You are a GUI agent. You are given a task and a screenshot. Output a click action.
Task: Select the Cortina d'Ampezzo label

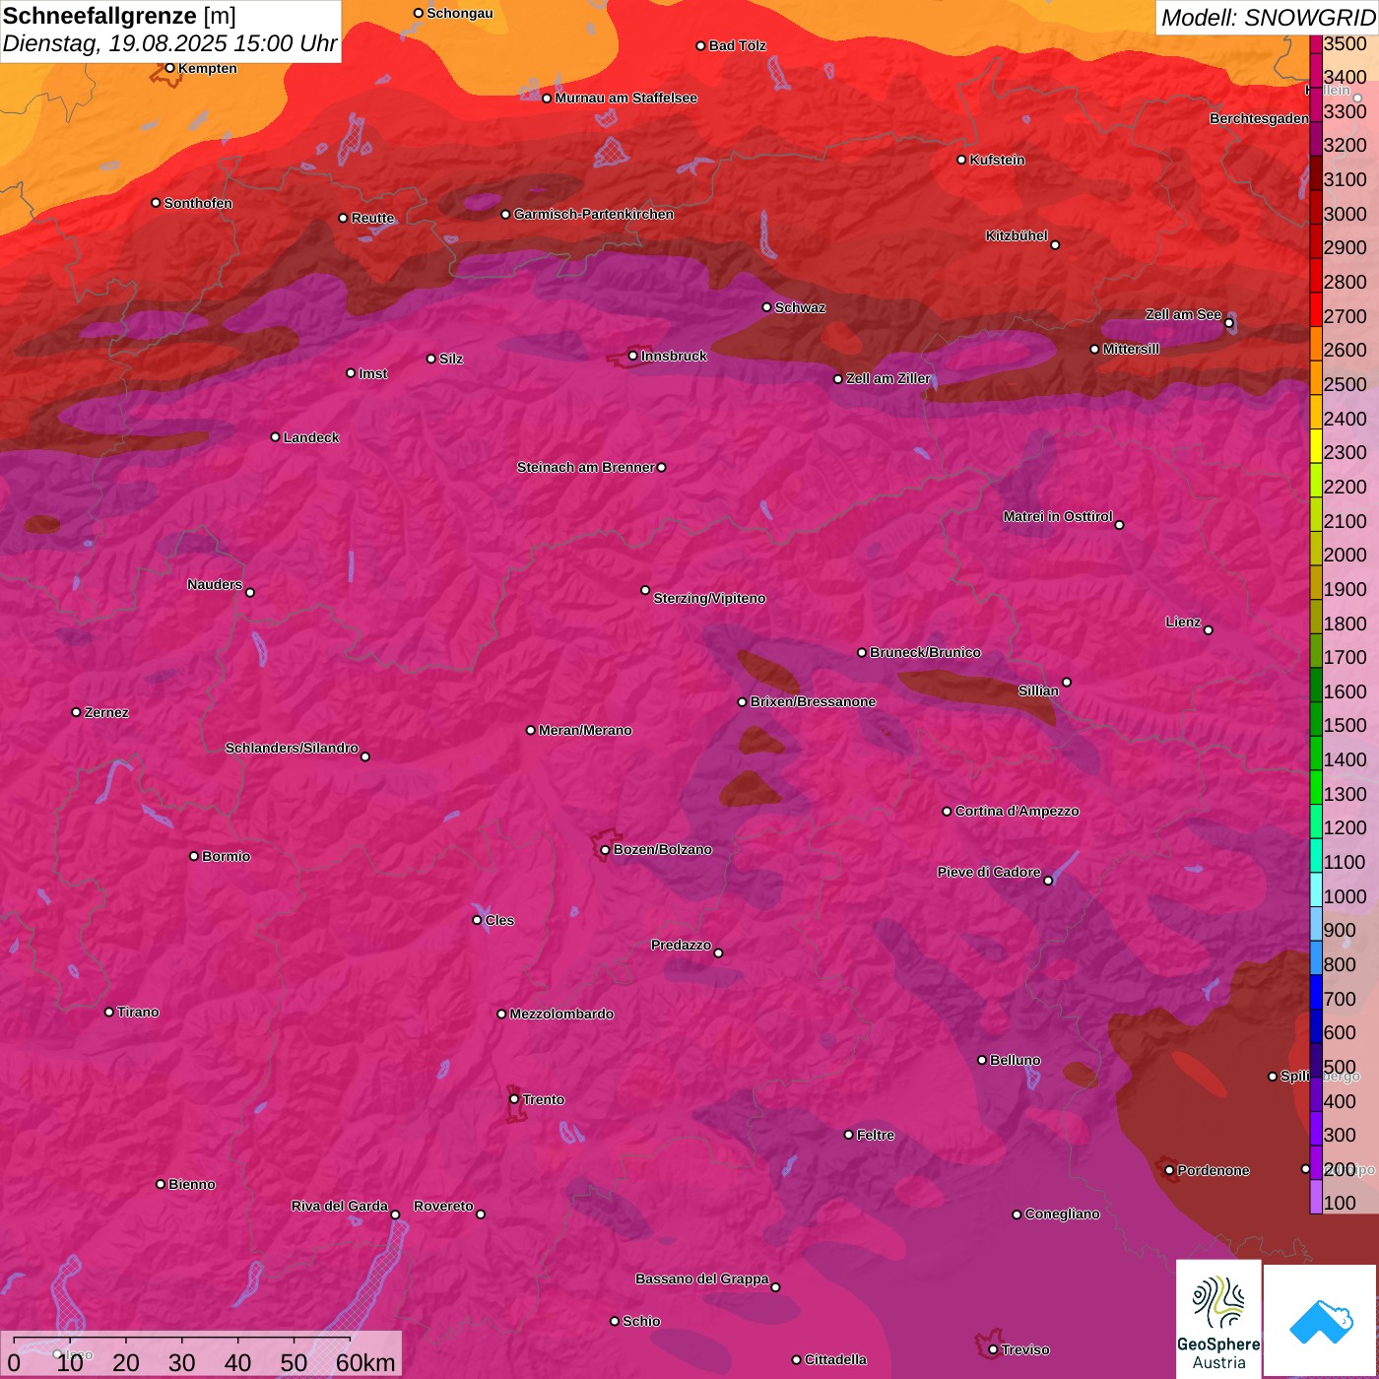tap(1017, 811)
